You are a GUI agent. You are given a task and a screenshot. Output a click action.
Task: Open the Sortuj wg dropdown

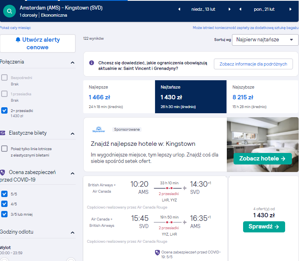tap(265, 40)
